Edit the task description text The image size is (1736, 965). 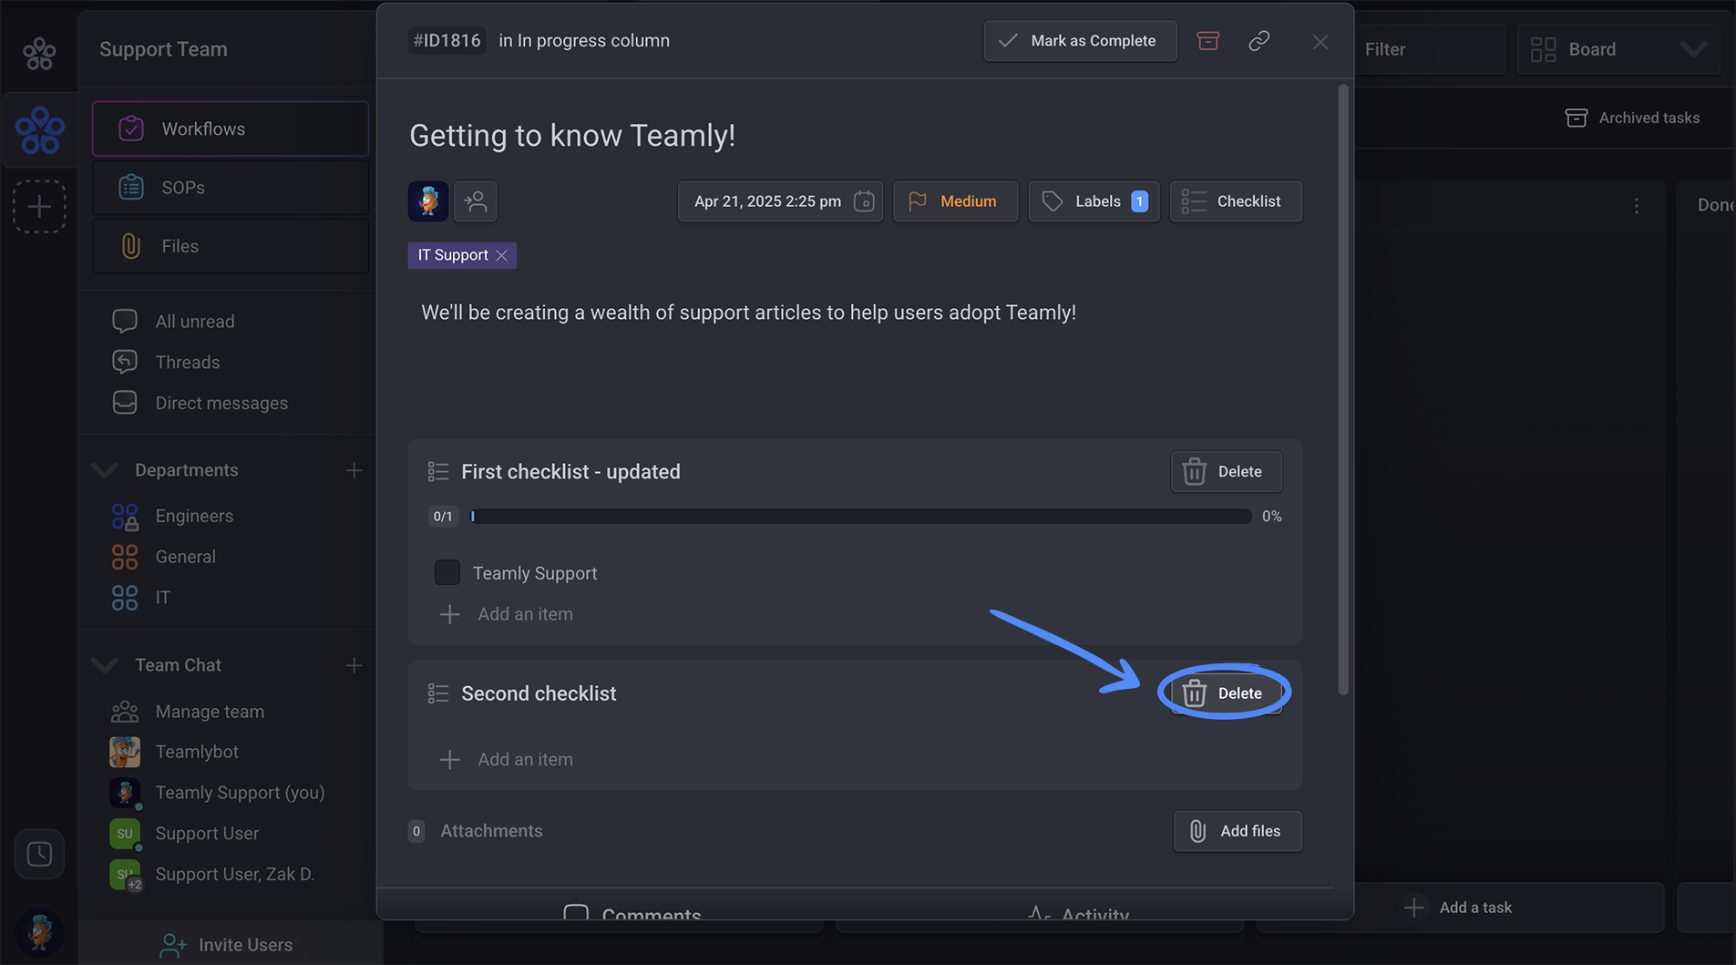click(748, 313)
